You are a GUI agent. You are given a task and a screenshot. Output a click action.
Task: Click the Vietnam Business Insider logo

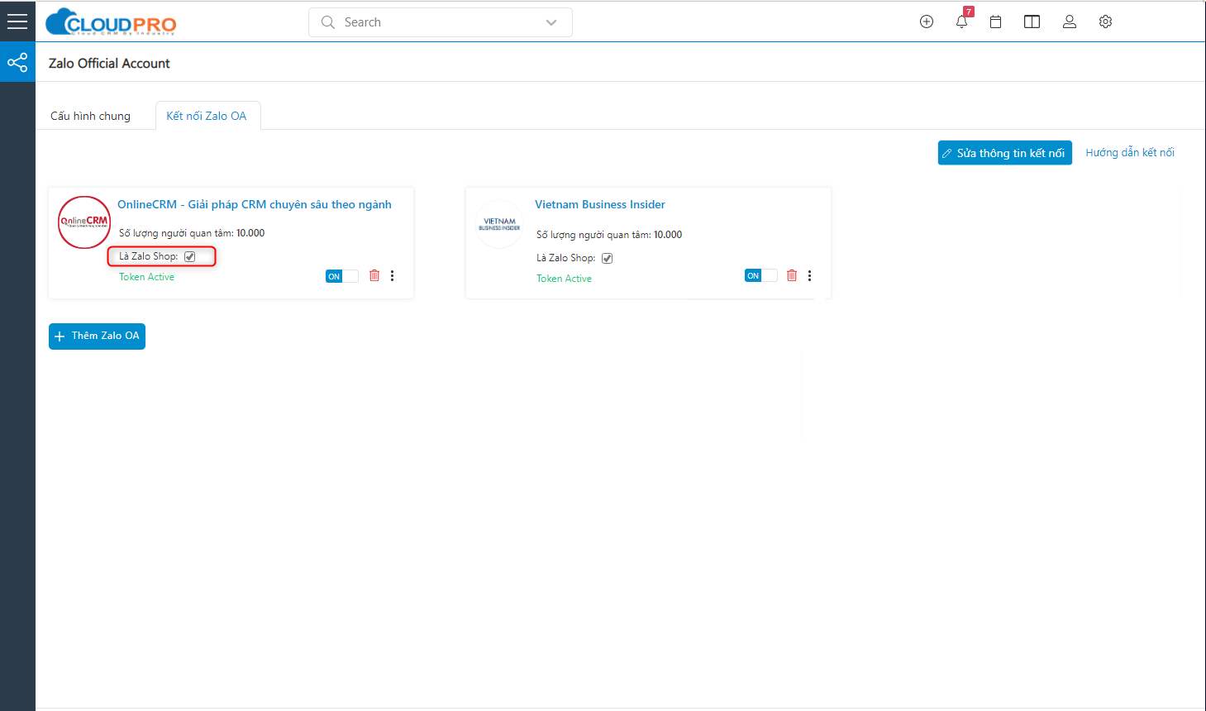click(x=499, y=224)
